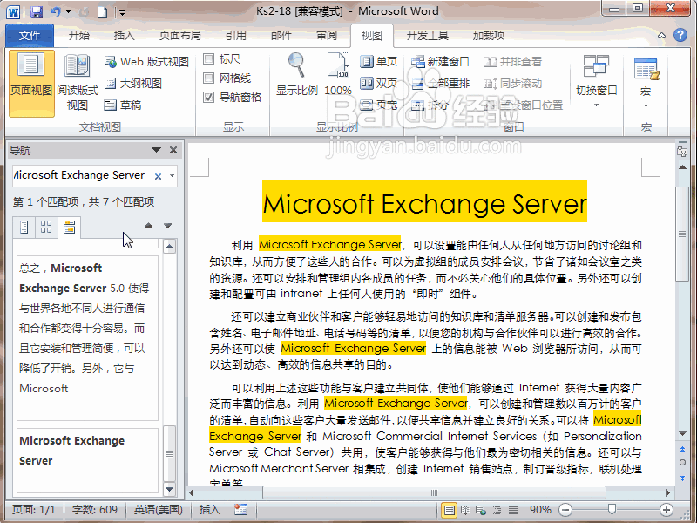The image size is (697, 523).
Task: Go to previous search result
Action: [x=148, y=226]
